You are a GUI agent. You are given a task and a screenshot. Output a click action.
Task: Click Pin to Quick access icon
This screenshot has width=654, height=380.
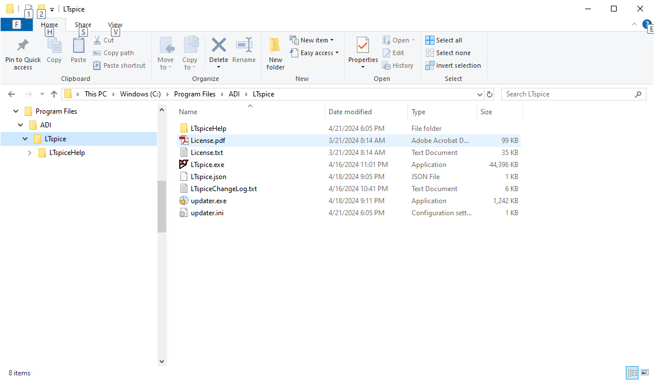point(22,46)
